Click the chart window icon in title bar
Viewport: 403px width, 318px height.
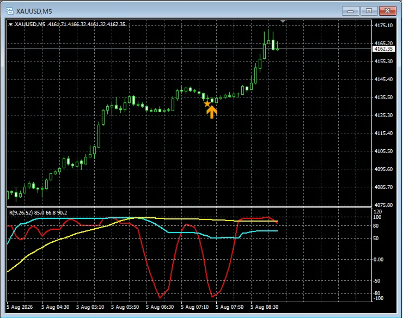point(10,11)
